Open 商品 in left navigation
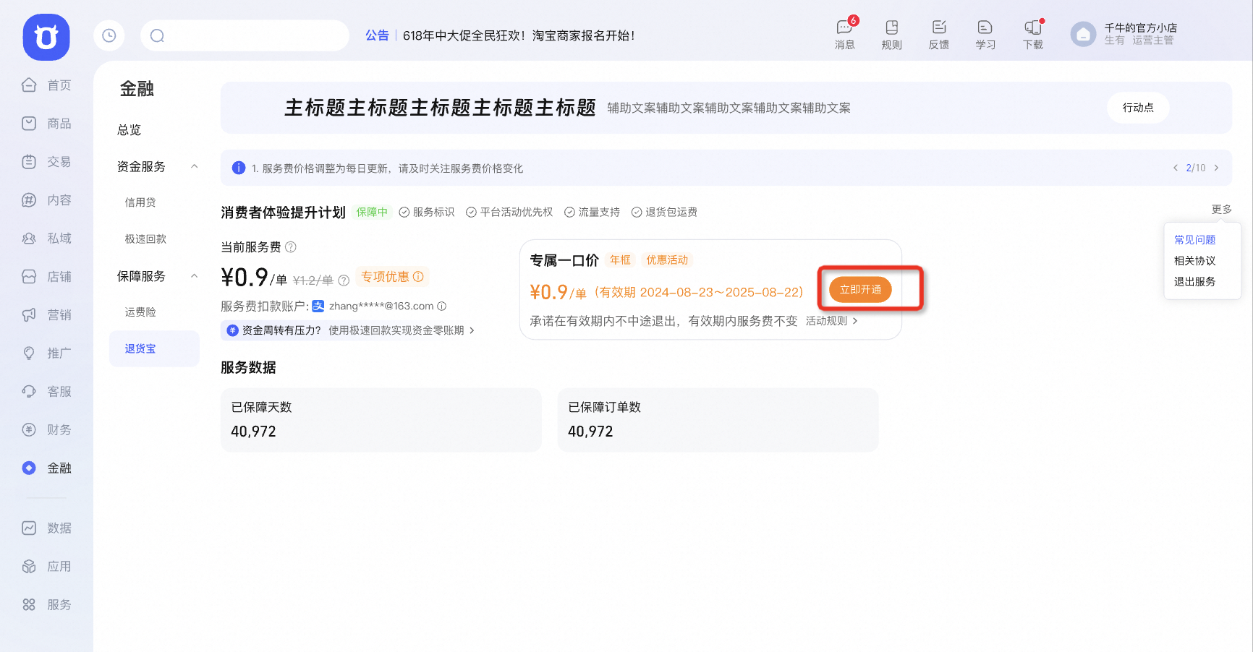The image size is (1253, 652). coord(47,124)
